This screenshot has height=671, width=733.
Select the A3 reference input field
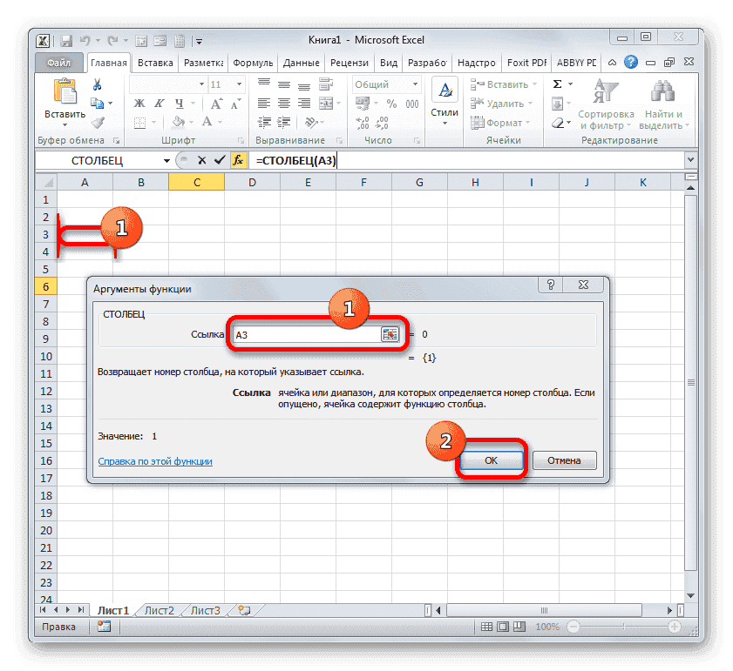point(305,333)
